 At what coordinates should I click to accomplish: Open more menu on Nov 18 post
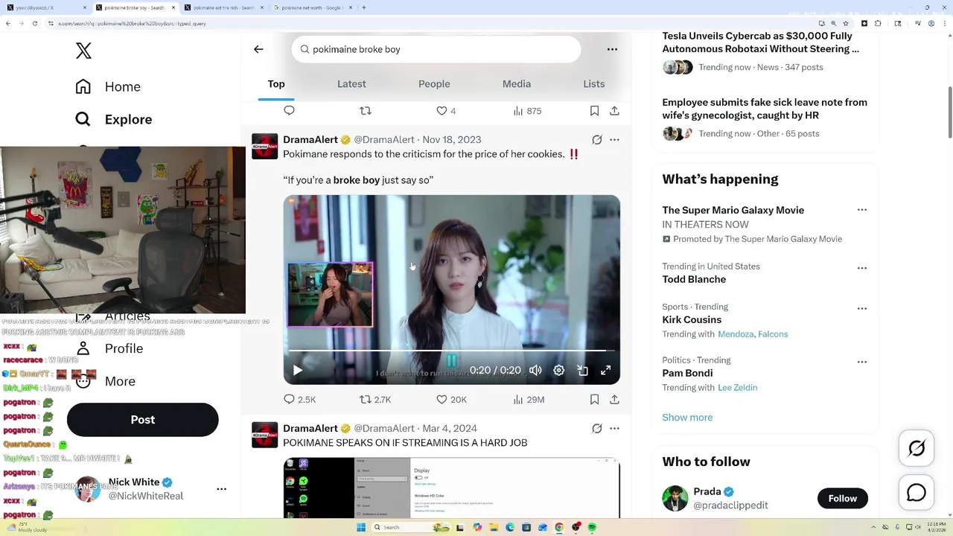[x=614, y=140]
